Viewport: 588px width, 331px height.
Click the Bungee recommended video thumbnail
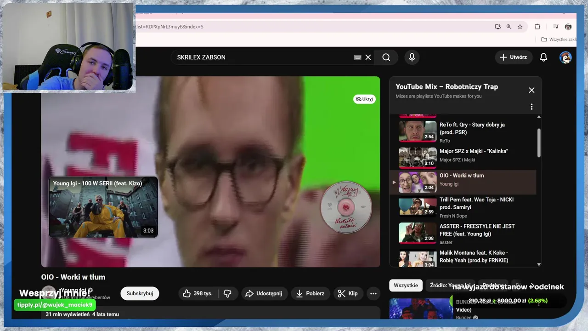click(x=421, y=308)
